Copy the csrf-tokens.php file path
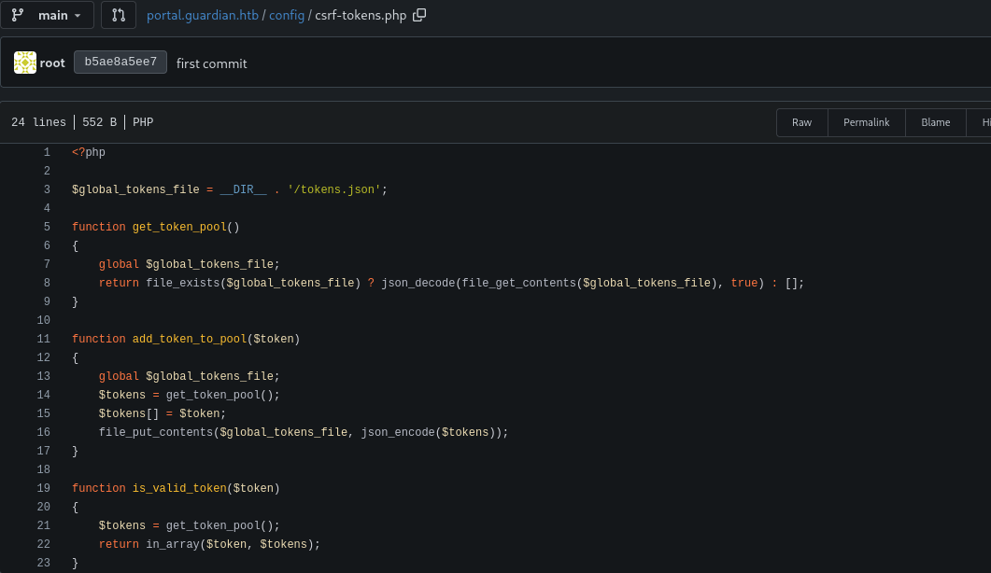The width and height of the screenshot is (991, 573). [x=419, y=15]
